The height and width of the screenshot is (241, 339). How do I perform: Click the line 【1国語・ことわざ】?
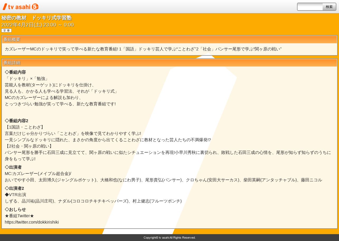pos(25,127)
